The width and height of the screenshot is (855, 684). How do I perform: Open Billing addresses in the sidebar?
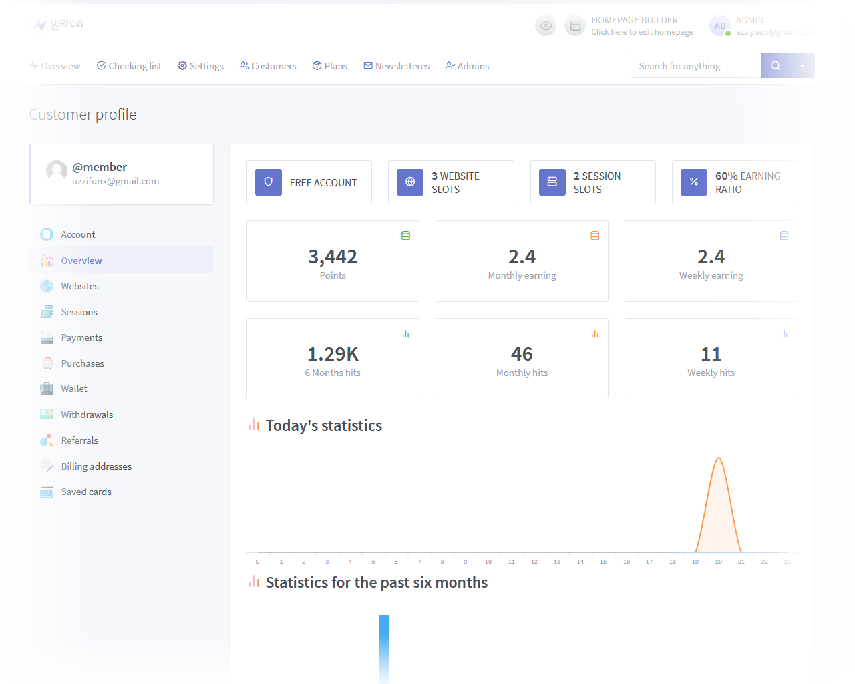(x=122, y=466)
